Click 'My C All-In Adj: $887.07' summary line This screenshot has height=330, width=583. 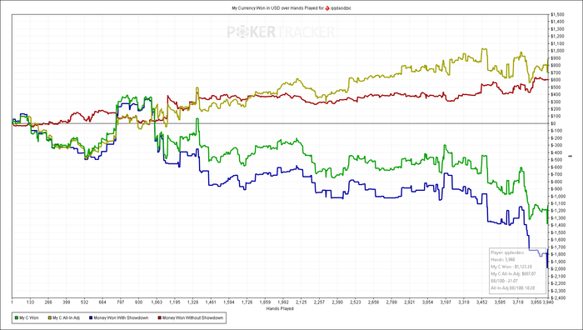(x=513, y=274)
